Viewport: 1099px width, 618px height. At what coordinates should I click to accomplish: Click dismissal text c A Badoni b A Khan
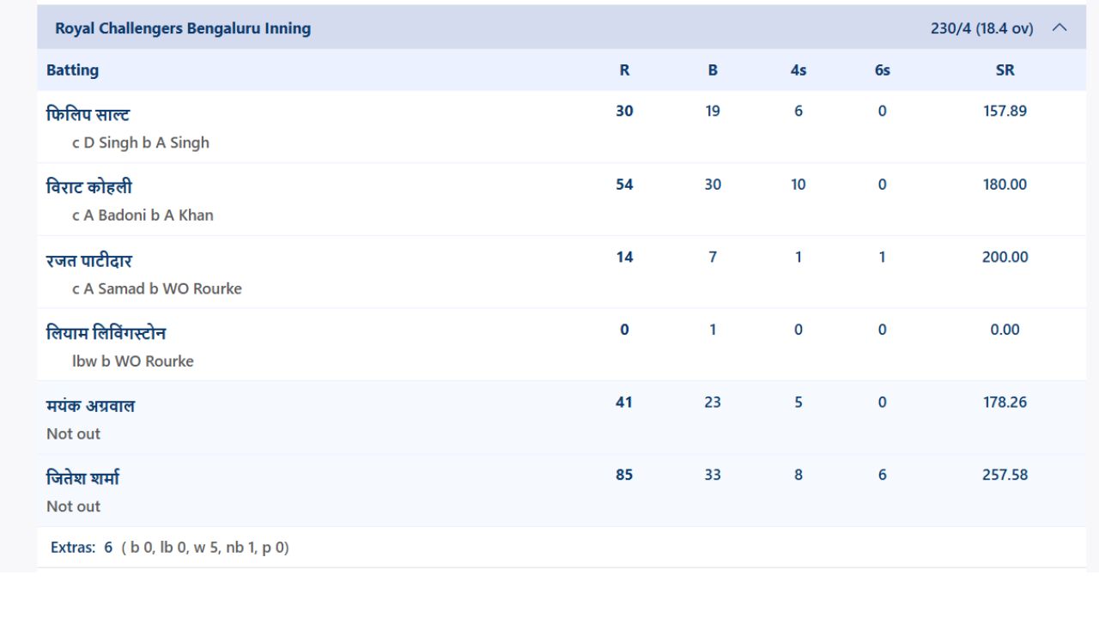pos(143,215)
